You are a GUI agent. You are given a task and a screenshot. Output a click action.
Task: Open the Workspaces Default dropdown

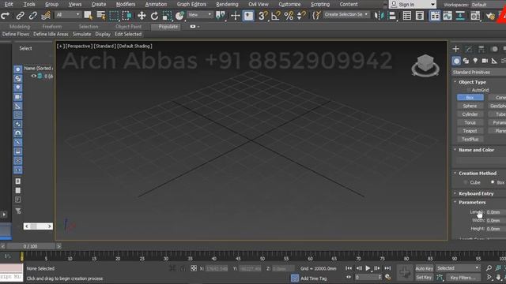[488, 5]
